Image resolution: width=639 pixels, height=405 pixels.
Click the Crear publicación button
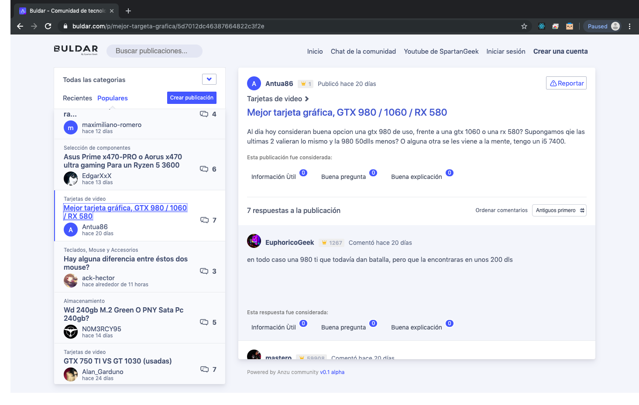[192, 98]
